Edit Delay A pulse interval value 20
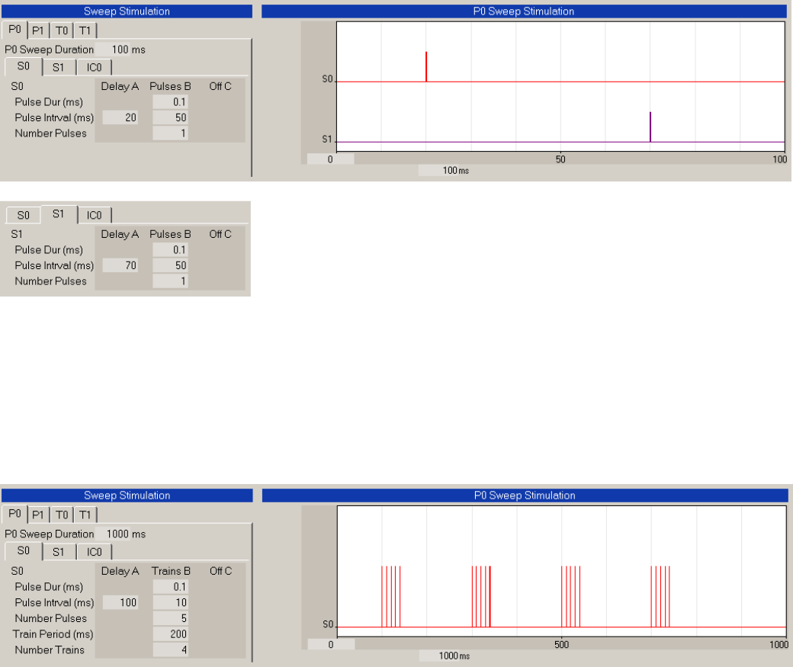Image resolution: width=793 pixels, height=667 pixels. pos(120,118)
